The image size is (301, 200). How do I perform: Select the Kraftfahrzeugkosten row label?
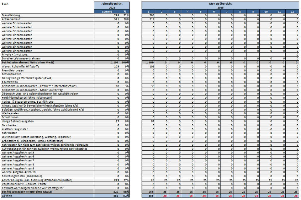pyautogui.click(x=15, y=129)
